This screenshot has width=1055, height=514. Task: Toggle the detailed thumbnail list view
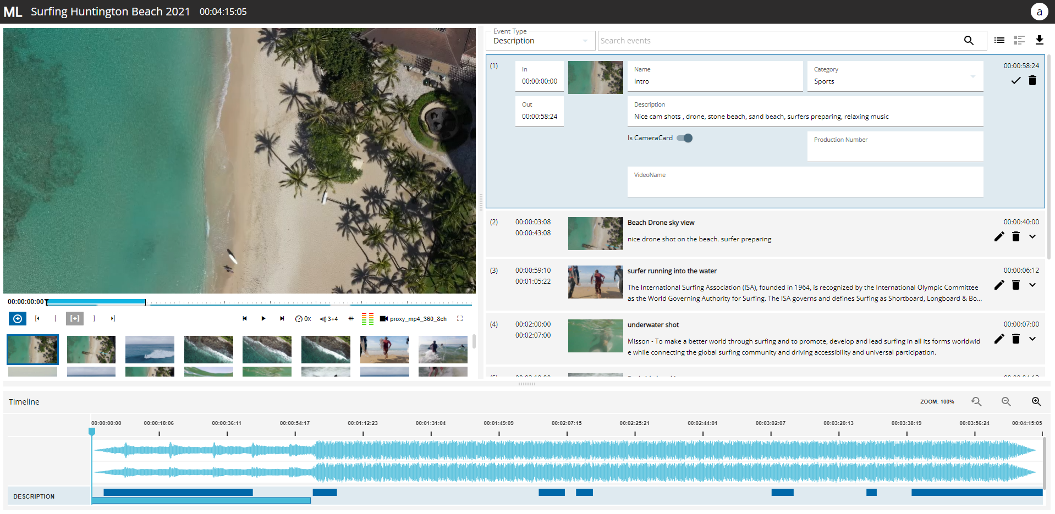click(1019, 40)
